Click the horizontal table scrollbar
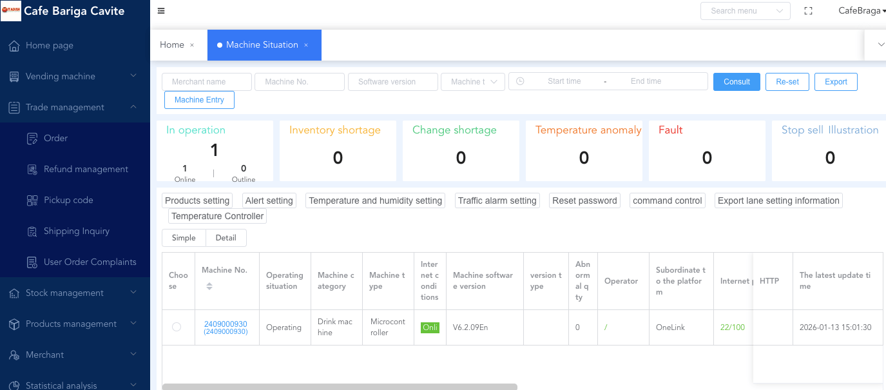Screen dimensions: 886x390 pos(340,387)
